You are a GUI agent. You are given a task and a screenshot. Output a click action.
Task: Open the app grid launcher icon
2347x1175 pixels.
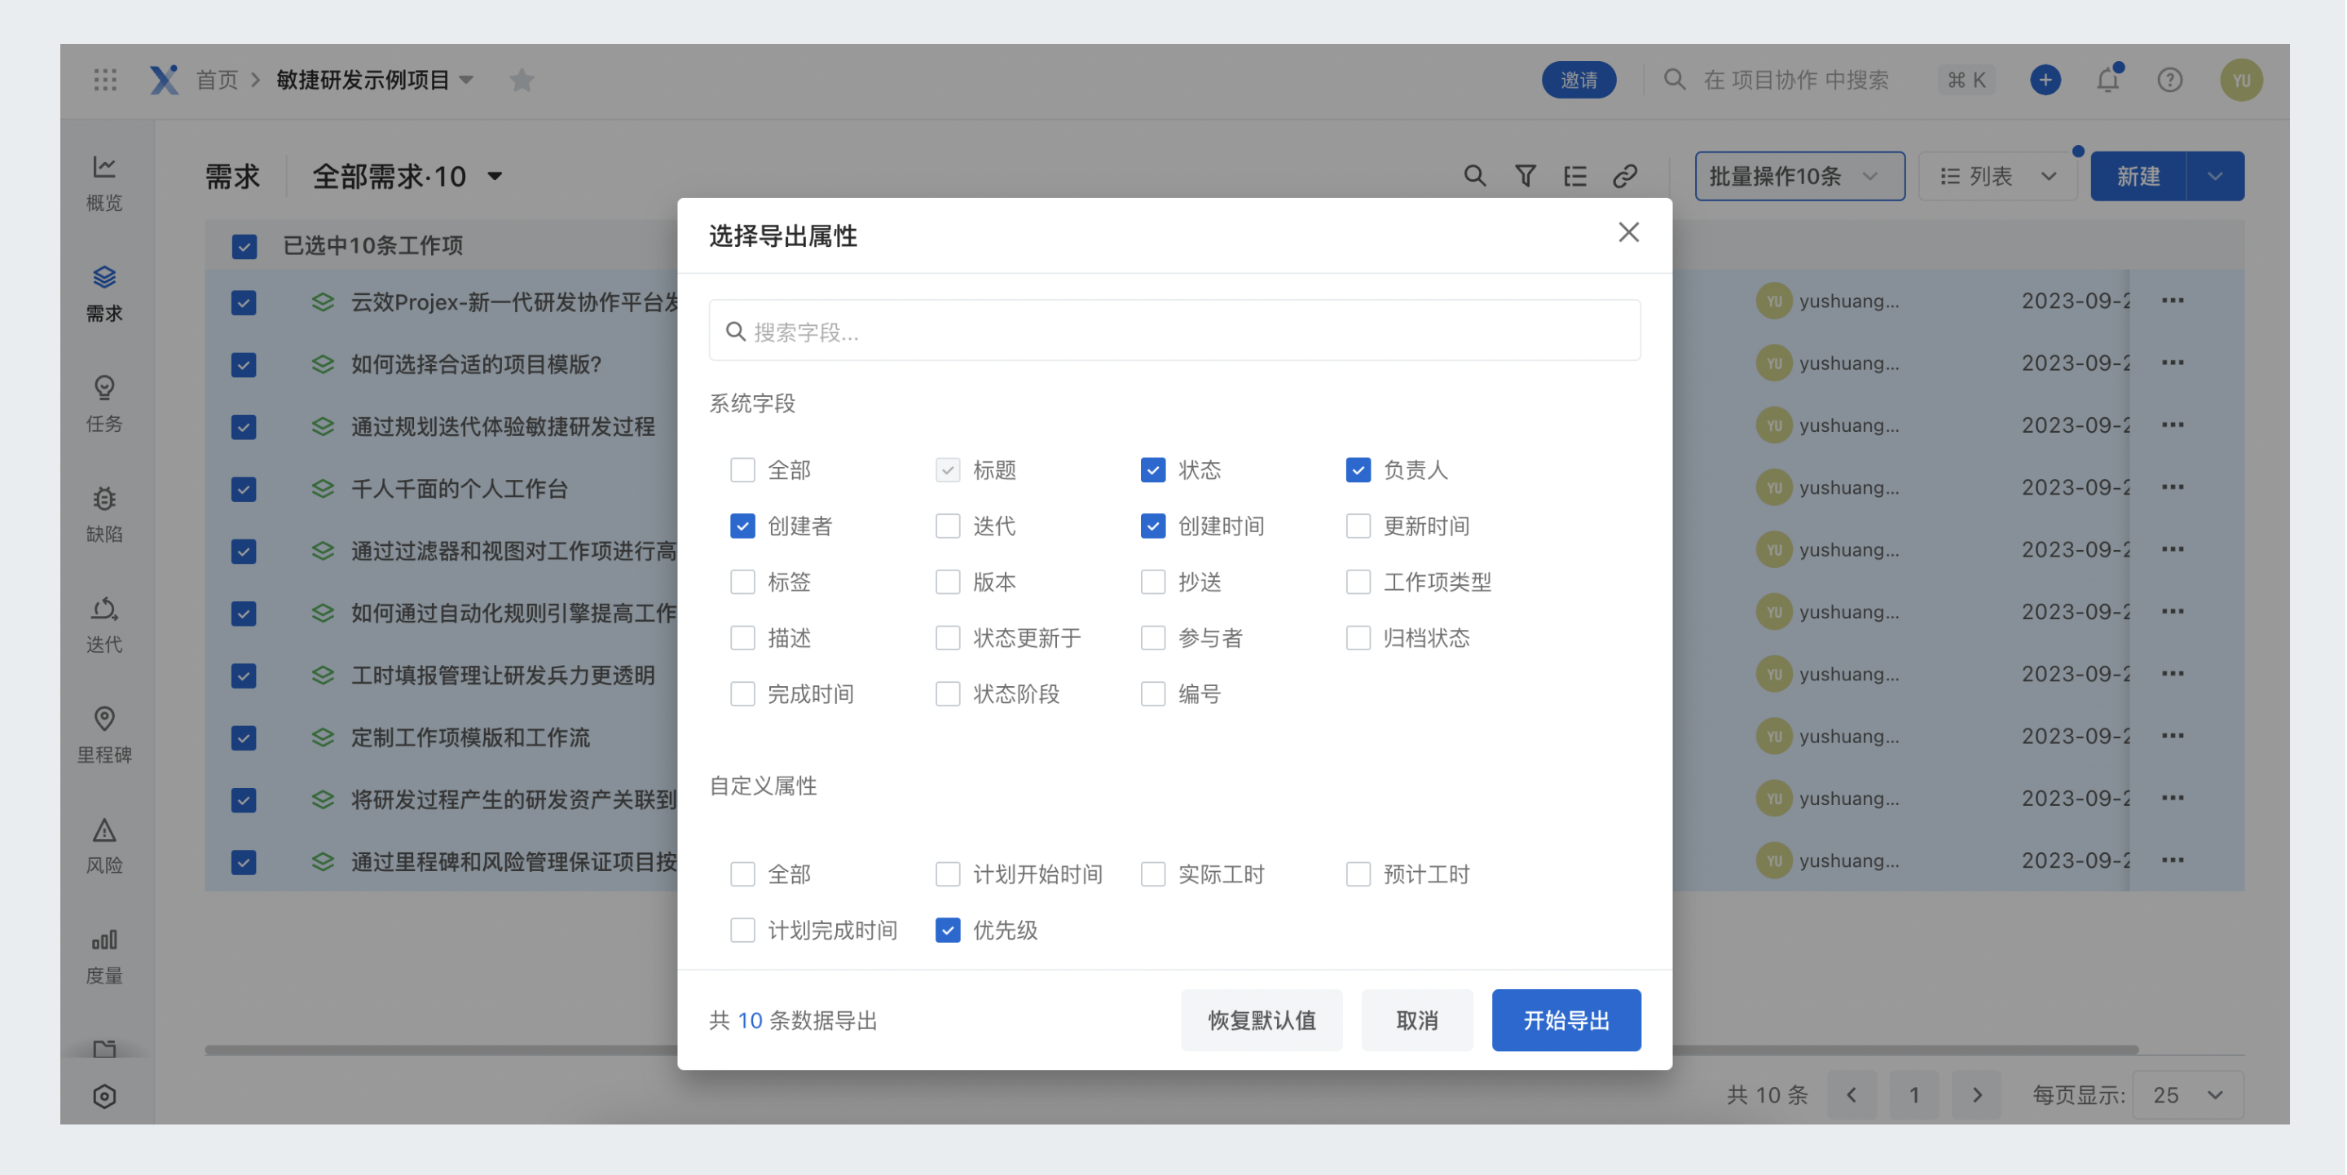106,80
